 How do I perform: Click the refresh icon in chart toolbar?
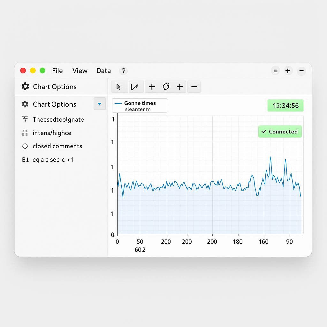pyautogui.click(x=166, y=87)
